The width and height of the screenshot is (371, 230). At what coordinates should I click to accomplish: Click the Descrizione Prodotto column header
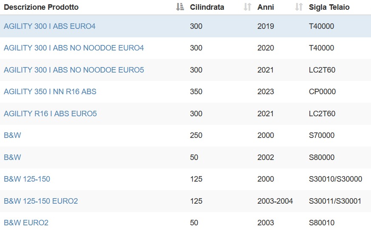tap(41, 7)
